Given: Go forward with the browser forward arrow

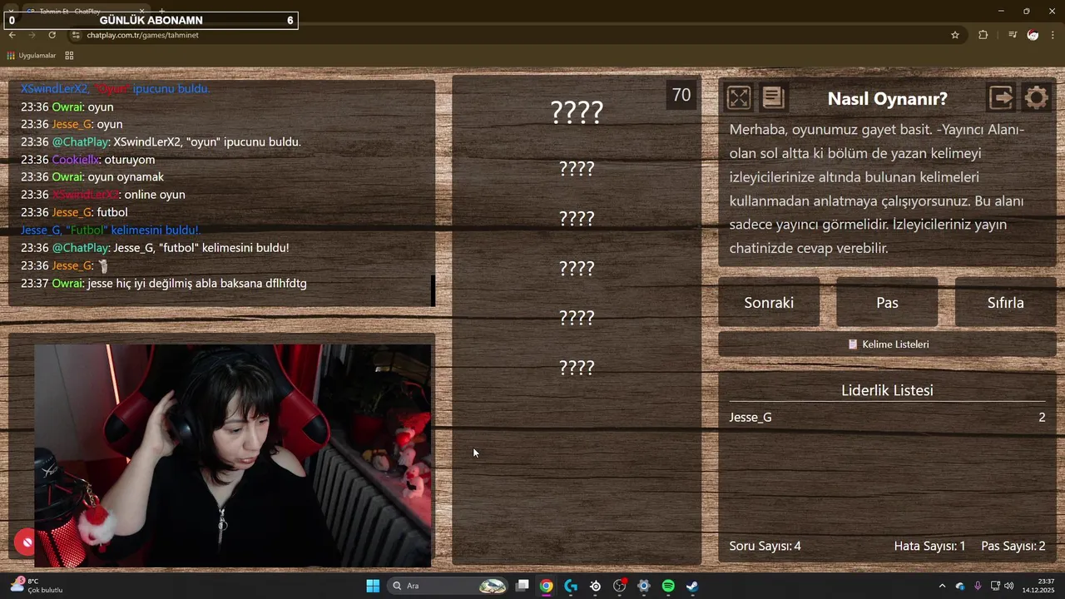Looking at the screenshot, I should tap(32, 35).
